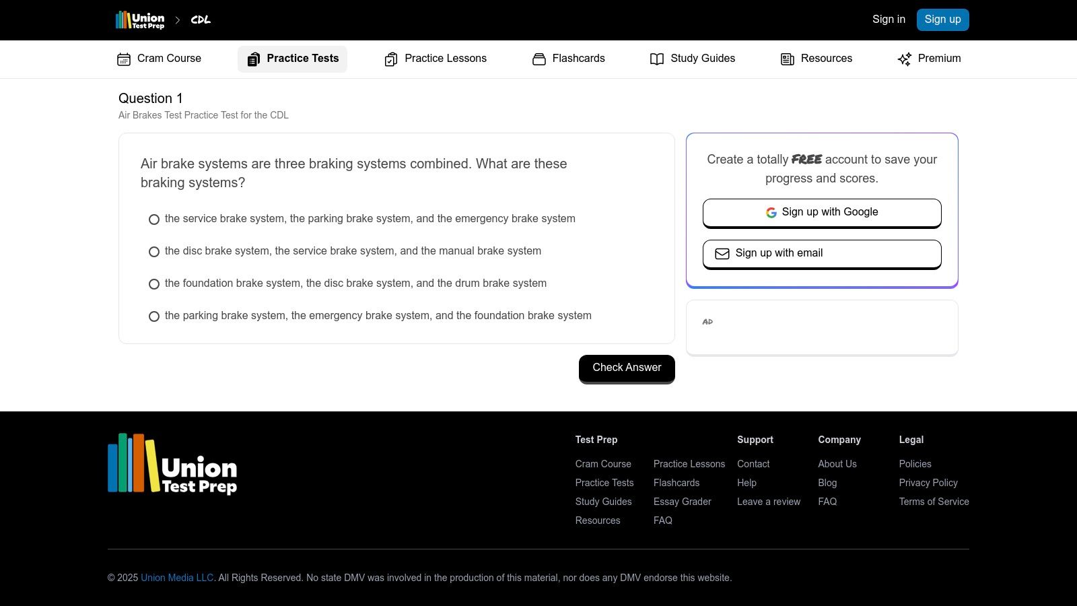Screen dimensions: 1077x606
Task: Open the Union Media LLC link
Action: (177, 578)
